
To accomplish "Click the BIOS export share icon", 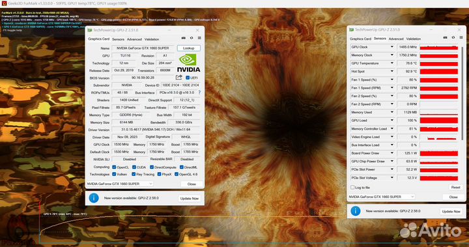I will coord(179,78).
